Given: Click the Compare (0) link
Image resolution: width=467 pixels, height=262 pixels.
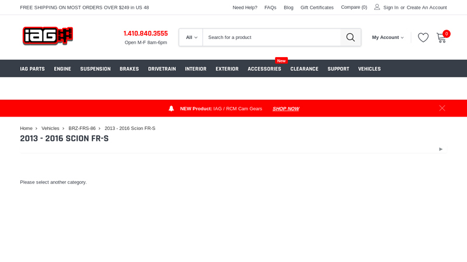Looking at the screenshot, I should click(x=354, y=8).
